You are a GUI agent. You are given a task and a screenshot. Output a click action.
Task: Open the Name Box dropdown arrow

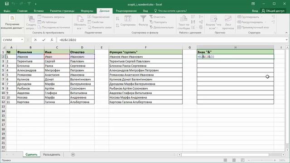pyautogui.click(x=22, y=40)
